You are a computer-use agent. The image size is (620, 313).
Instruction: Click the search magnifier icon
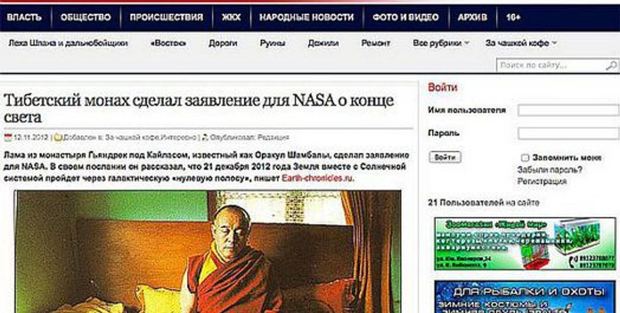click(x=611, y=66)
